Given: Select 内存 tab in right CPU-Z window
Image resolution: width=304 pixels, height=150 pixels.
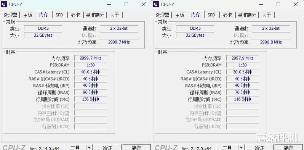Looking at the screenshot, I should [x=196, y=15].
